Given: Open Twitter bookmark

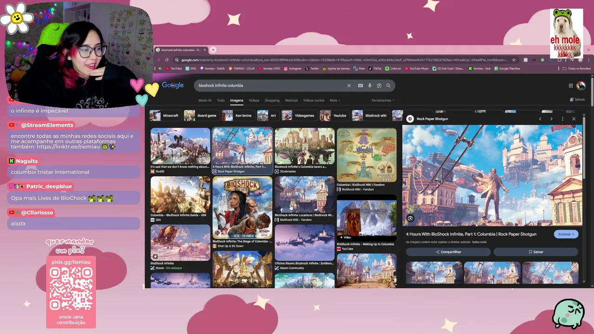Looking at the screenshot, I should pyautogui.click(x=312, y=69).
